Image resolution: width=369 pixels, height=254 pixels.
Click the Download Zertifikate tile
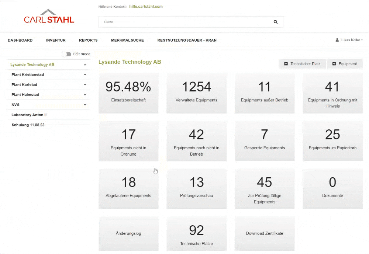point(265,233)
